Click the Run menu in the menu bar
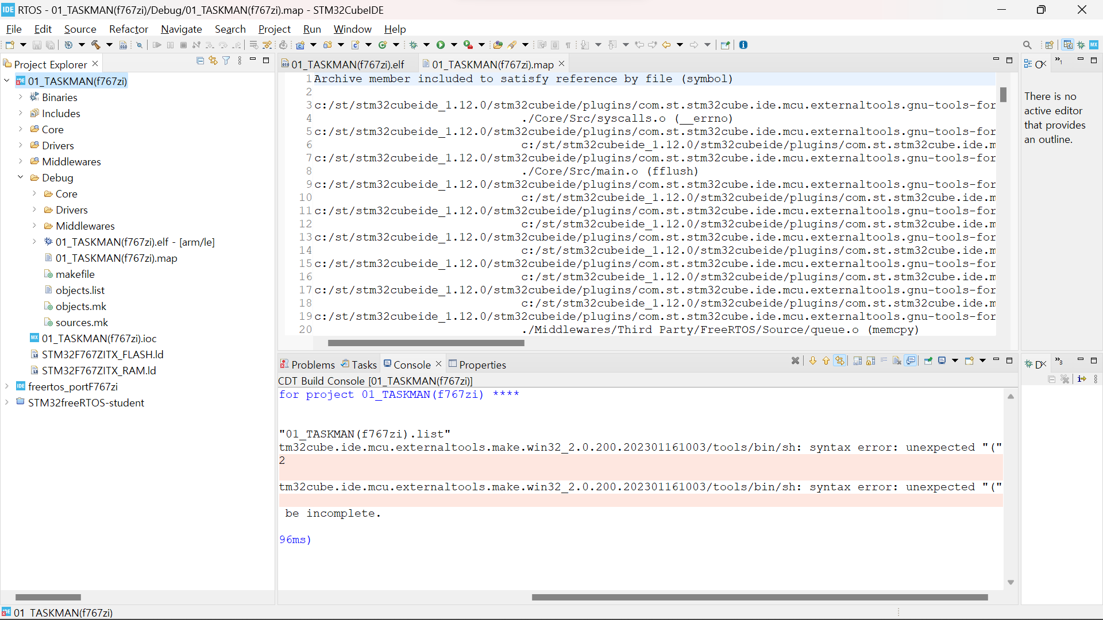The height and width of the screenshot is (620, 1103). (312, 29)
